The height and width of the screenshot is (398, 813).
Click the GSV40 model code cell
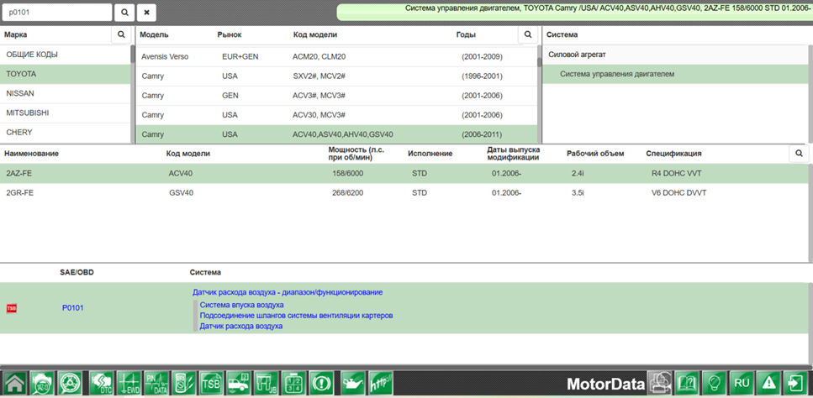click(x=181, y=193)
